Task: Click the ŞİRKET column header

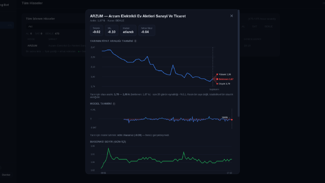Action: (x=52, y=39)
